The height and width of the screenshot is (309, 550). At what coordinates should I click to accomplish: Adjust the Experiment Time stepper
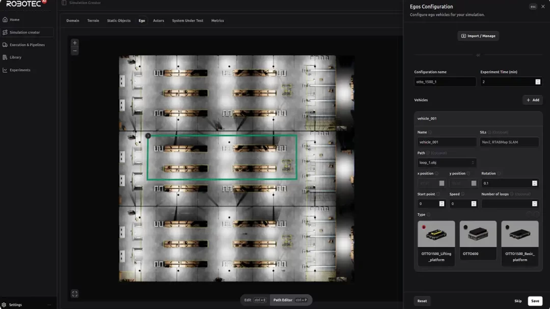tap(538, 82)
